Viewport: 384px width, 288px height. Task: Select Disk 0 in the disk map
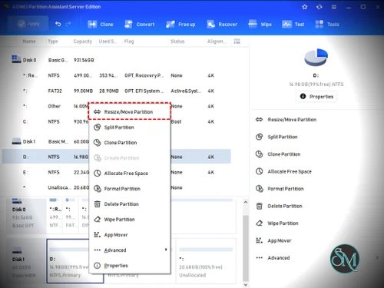[x=25, y=215]
